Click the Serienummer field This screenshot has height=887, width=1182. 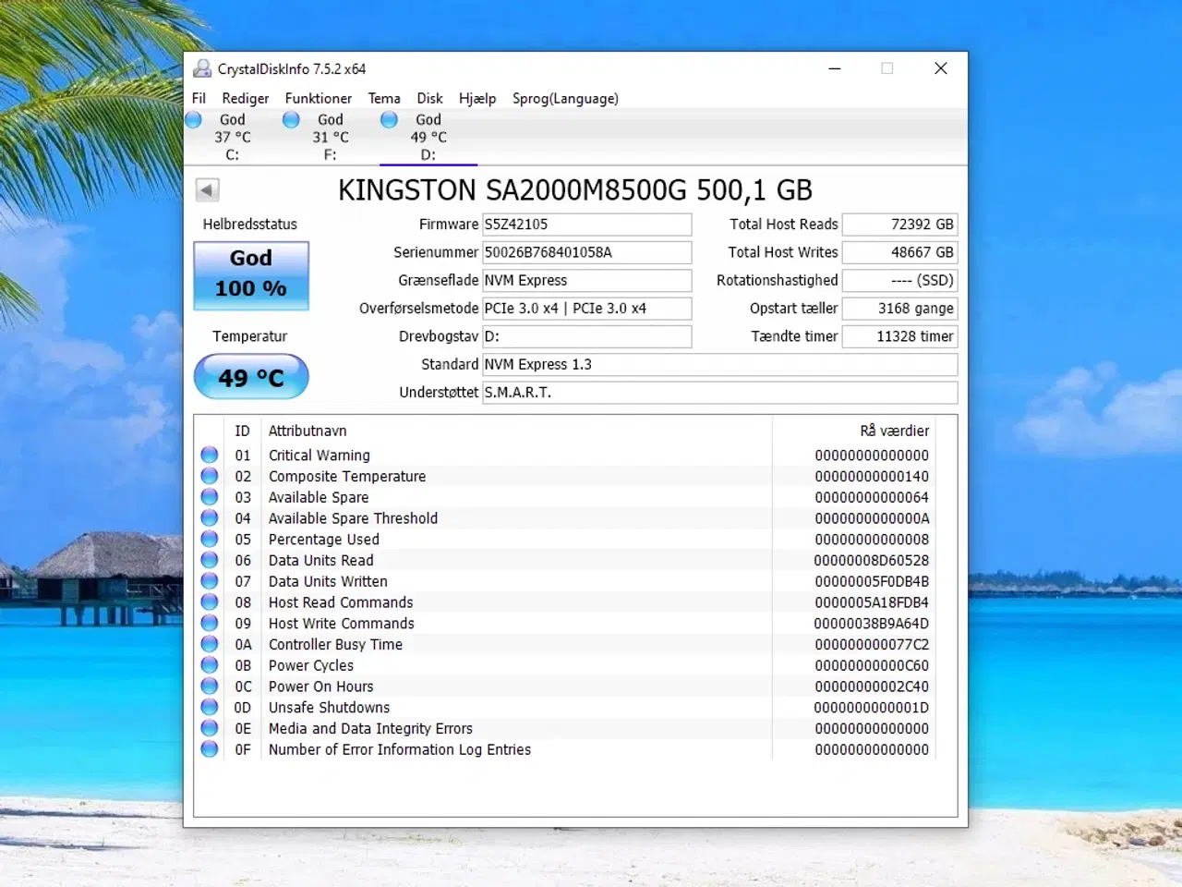(587, 252)
